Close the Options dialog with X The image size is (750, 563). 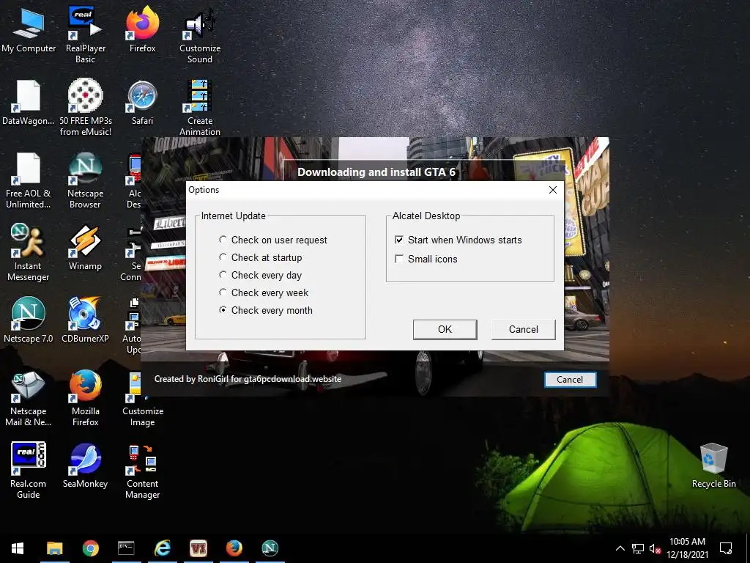(553, 190)
